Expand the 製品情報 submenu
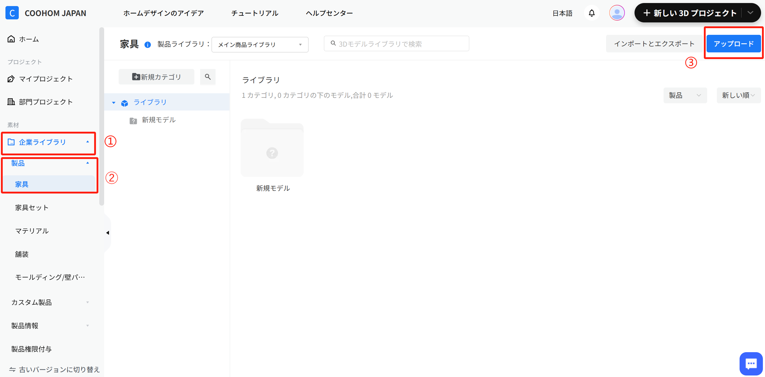Image resolution: width=765 pixels, height=377 pixels. [x=87, y=326]
